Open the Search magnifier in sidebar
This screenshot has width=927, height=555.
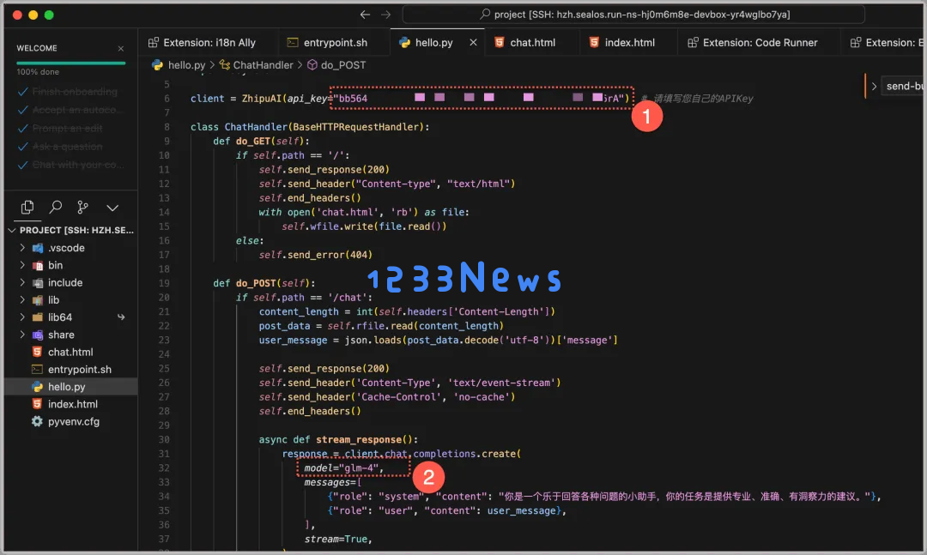pos(56,207)
